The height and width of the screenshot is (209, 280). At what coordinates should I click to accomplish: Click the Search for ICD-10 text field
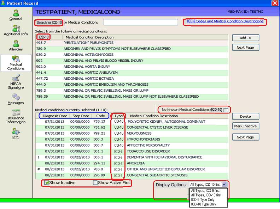click(x=140, y=23)
